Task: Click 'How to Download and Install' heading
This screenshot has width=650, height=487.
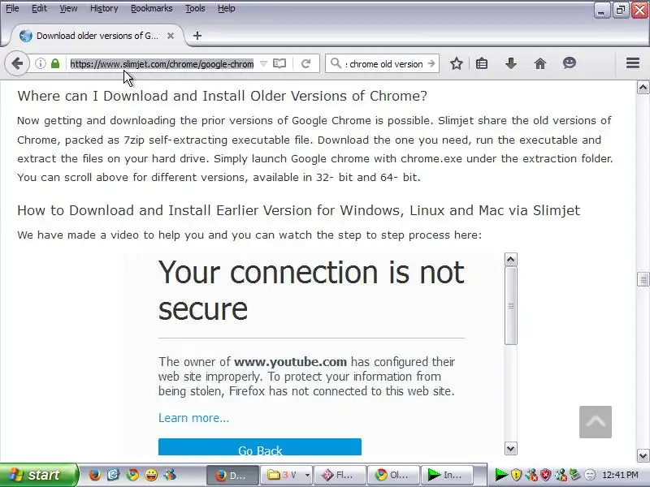Action: 298,210
